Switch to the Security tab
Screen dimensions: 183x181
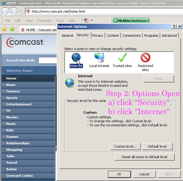click(x=83, y=35)
